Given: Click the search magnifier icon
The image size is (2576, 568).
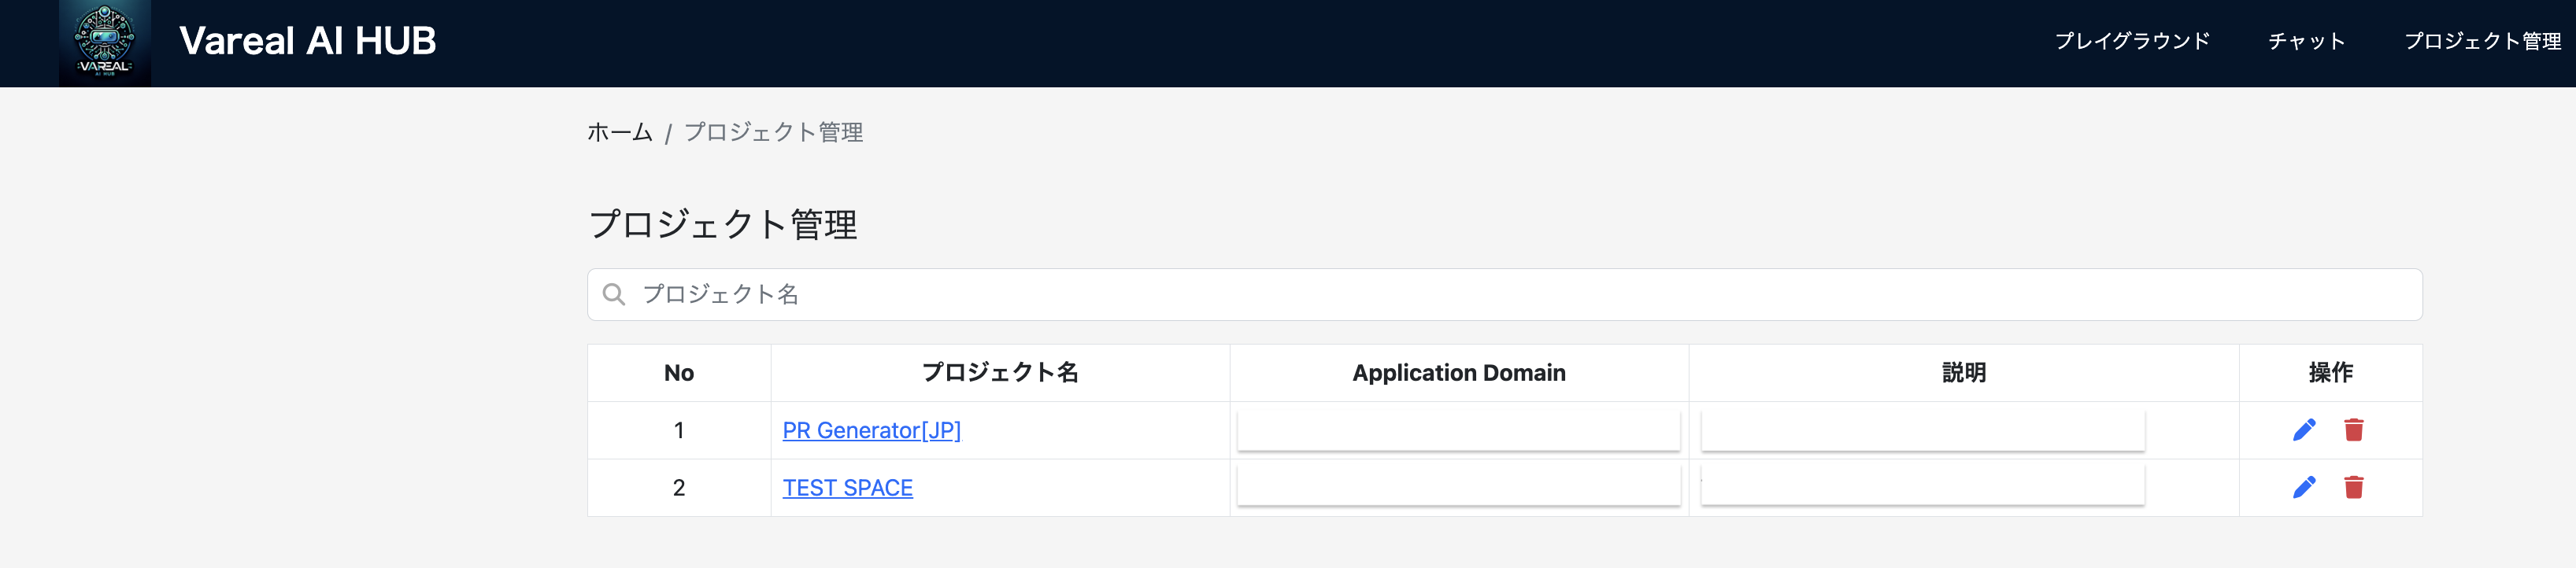Looking at the screenshot, I should click(614, 294).
